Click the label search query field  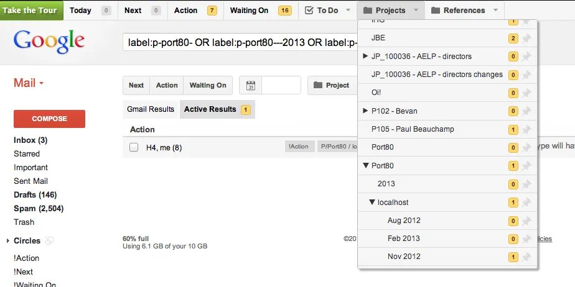click(240, 42)
